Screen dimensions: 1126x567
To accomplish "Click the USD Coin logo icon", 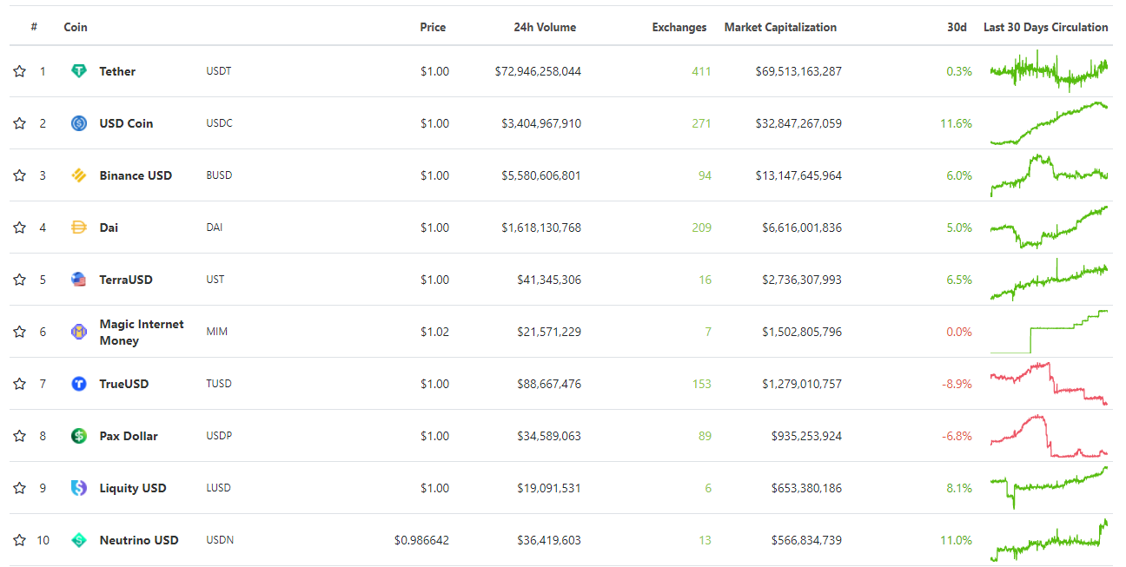I will pyautogui.click(x=79, y=123).
